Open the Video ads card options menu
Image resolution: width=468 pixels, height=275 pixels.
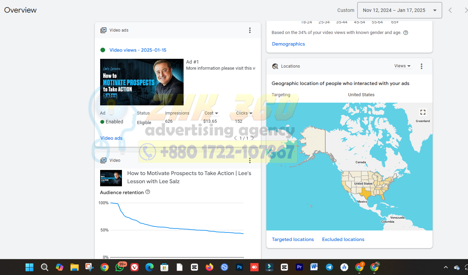pyautogui.click(x=250, y=30)
